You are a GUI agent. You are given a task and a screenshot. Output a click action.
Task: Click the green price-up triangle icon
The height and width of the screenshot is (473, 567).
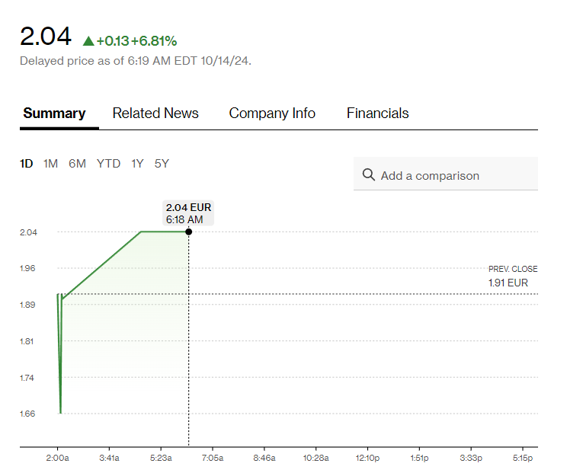[x=88, y=40]
